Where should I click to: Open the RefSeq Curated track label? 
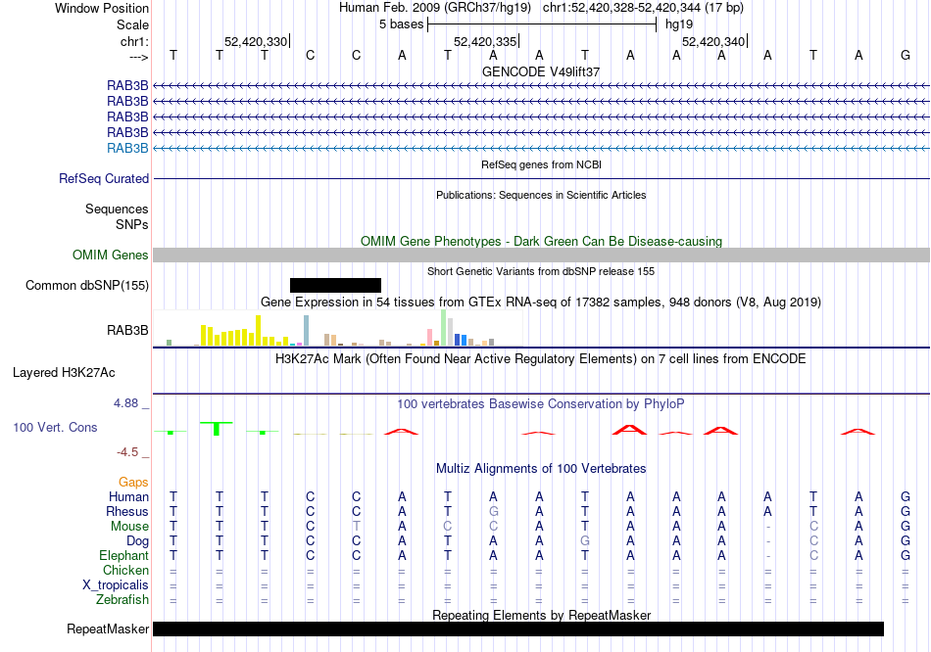104,178
